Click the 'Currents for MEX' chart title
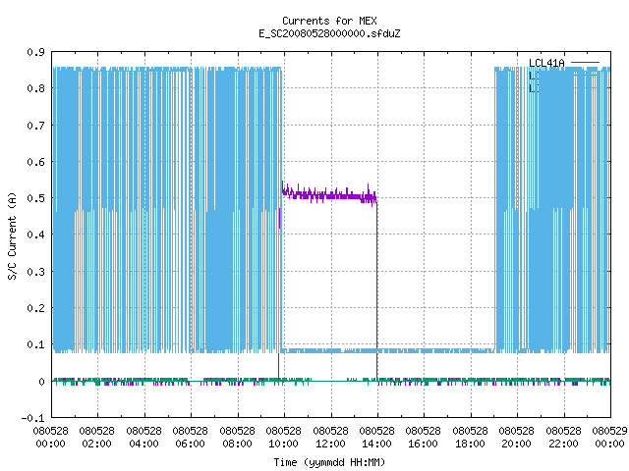Screen dimensions: 629x471 [x=329, y=21]
